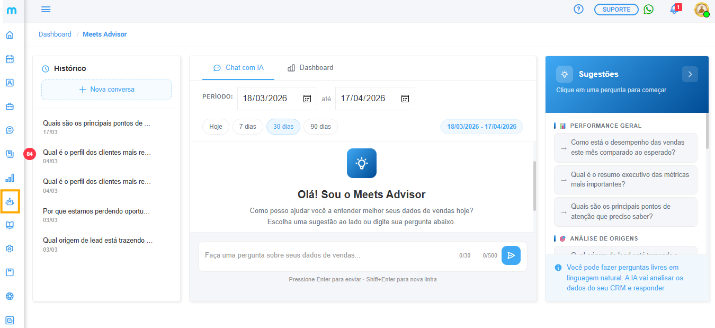Select the 7 dias period filter
This screenshot has height=328, width=715.
(x=247, y=127)
